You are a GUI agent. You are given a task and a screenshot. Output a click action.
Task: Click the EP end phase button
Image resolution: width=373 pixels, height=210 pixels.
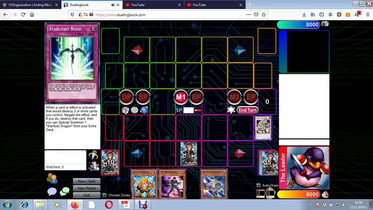pos(251,97)
